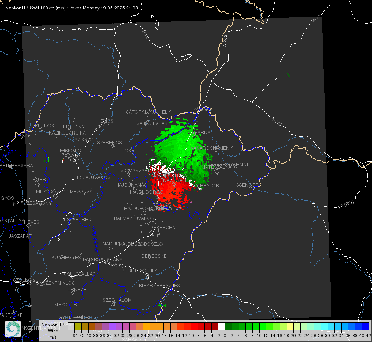Click the HEVES city label
Image resolution: width=372 pixels, height=342 pixels.
[32, 222]
